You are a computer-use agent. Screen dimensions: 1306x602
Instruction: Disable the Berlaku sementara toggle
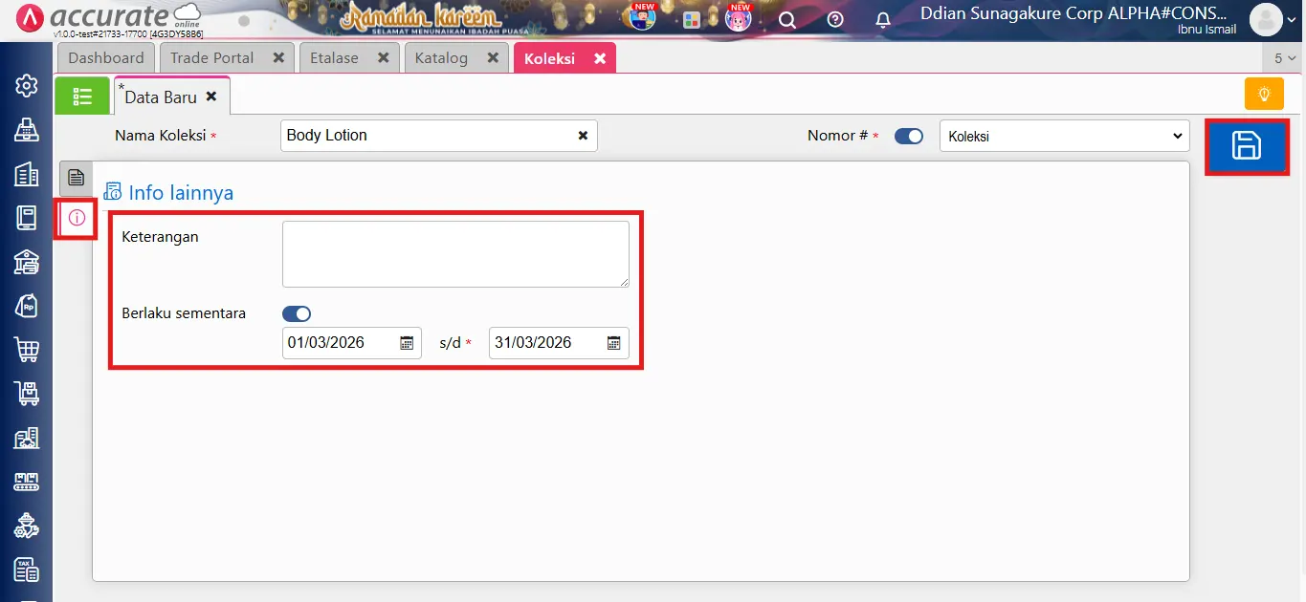(x=297, y=313)
